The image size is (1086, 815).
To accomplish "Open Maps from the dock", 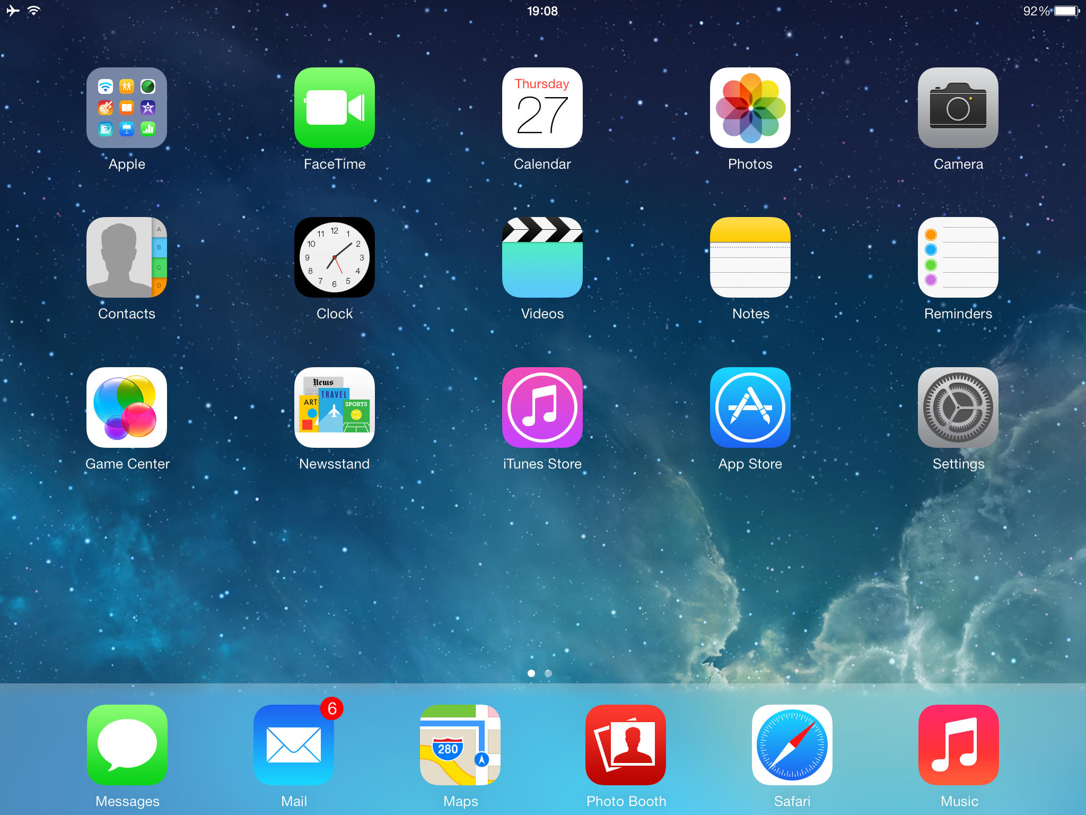I will click(460, 744).
